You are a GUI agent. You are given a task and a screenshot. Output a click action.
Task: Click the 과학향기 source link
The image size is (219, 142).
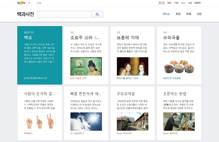point(28,133)
